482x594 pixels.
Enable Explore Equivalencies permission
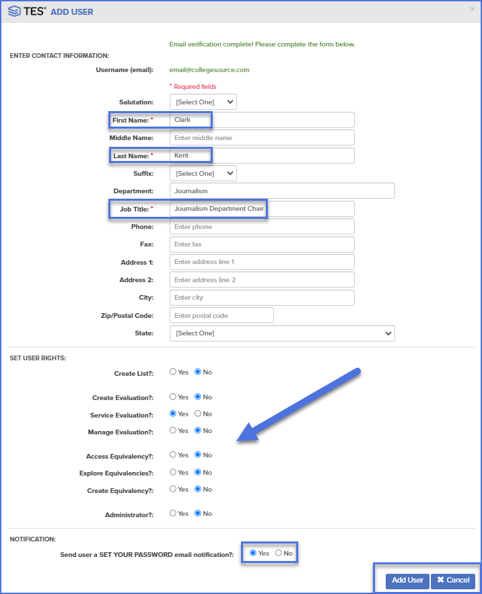pos(173,472)
